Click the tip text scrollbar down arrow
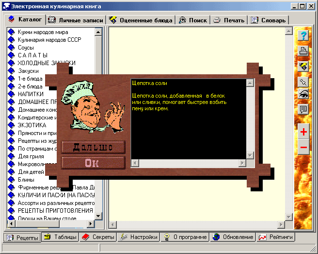318x254 pixels. pos(250,155)
